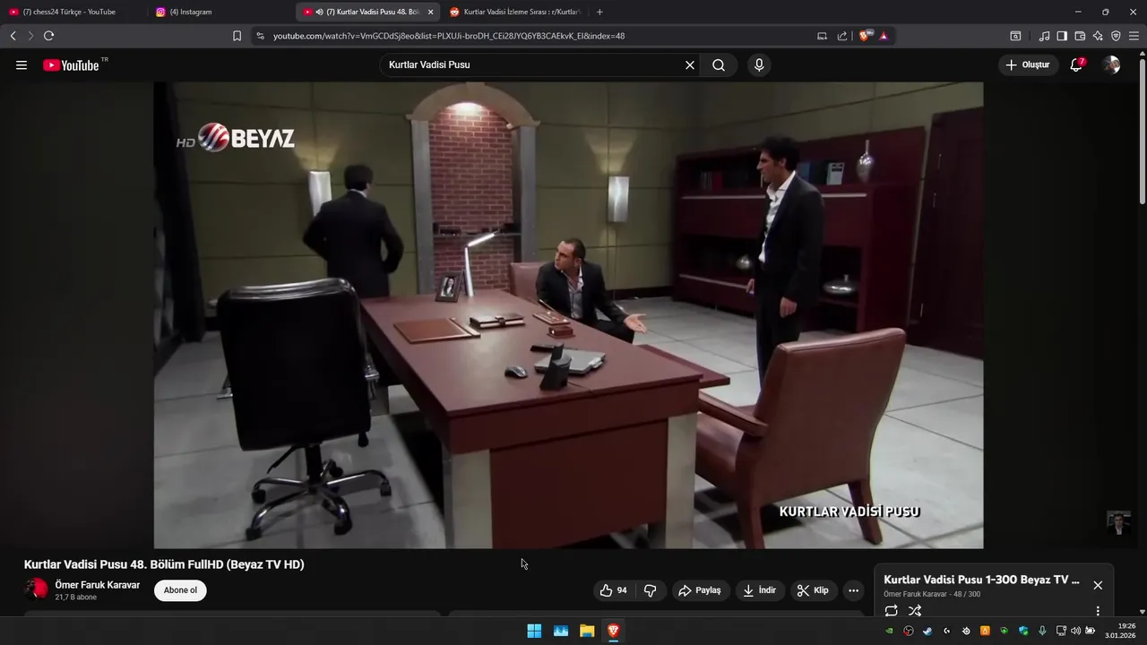
Task: Switch to the Instagram tab
Action: coord(220,12)
